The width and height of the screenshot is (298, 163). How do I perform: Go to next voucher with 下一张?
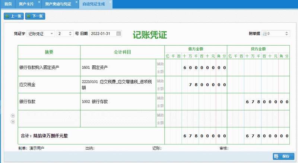(x=35, y=16)
